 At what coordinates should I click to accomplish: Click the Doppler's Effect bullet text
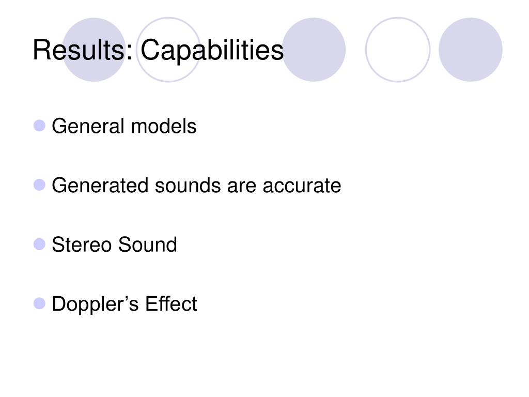(124, 304)
